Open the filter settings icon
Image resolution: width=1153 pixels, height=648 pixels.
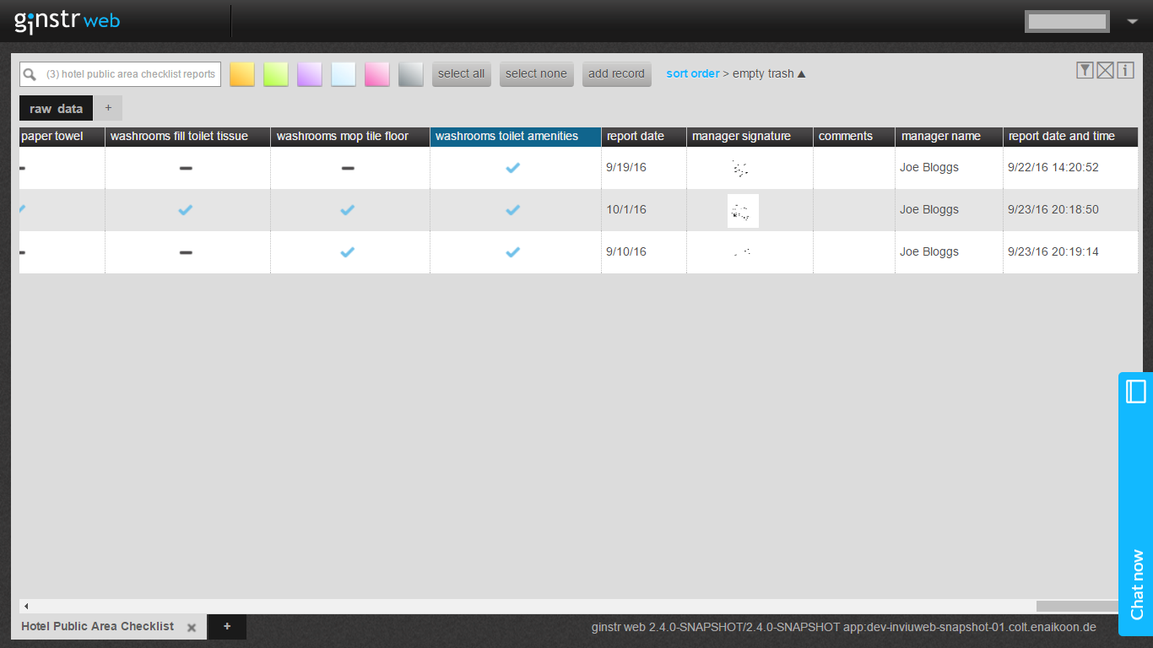pos(1085,70)
